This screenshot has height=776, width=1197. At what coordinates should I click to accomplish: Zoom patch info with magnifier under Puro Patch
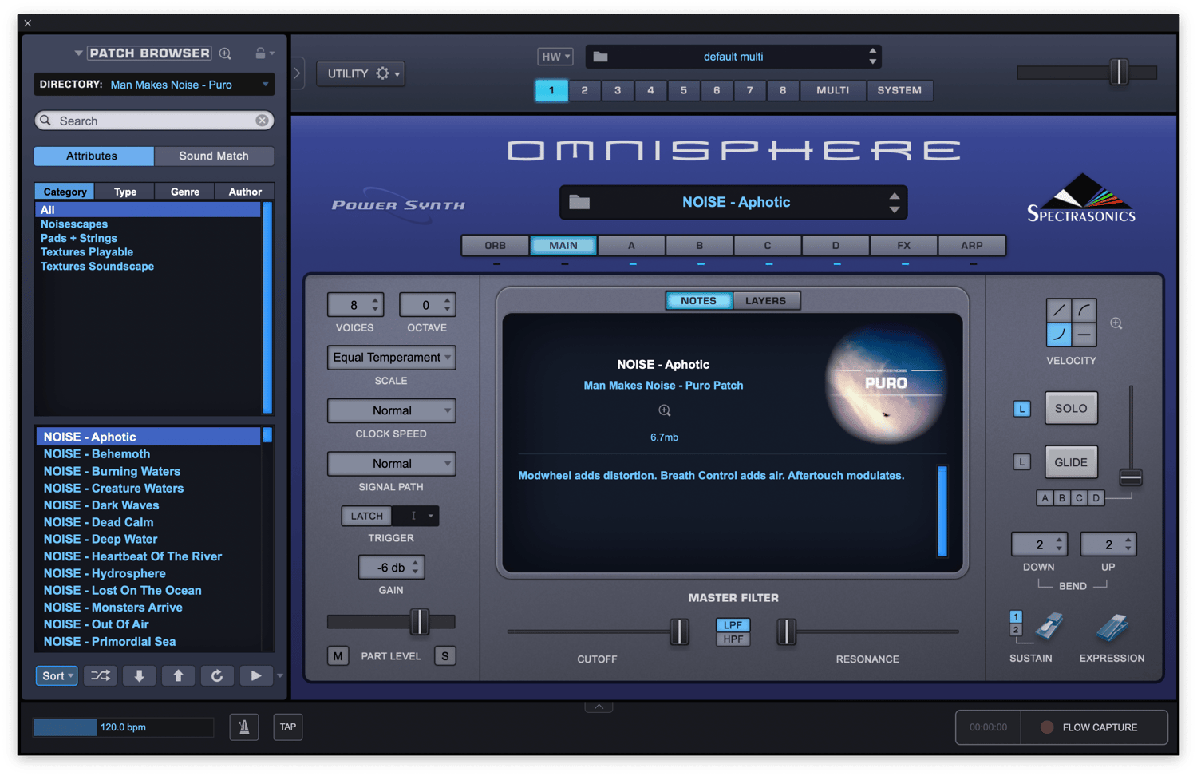tap(665, 410)
